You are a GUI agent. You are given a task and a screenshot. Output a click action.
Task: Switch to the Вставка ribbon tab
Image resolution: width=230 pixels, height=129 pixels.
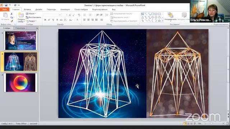tap(27, 9)
